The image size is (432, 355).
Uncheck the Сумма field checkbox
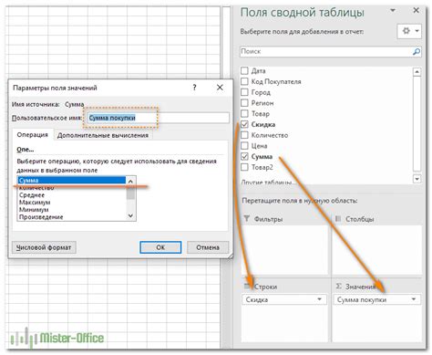tap(244, 157)
